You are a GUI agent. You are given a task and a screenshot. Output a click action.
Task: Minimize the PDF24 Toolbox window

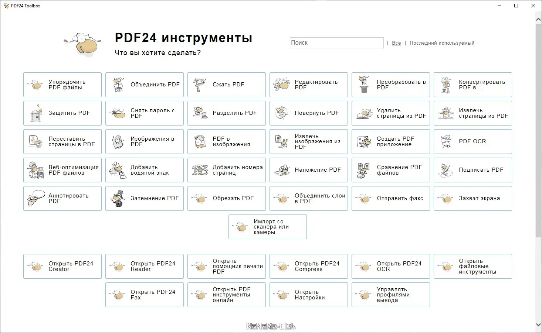499,6
